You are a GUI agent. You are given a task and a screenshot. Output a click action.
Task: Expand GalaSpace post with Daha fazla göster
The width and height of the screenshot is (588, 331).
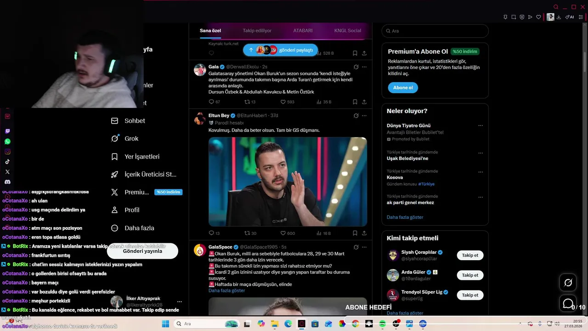[226, 291]
